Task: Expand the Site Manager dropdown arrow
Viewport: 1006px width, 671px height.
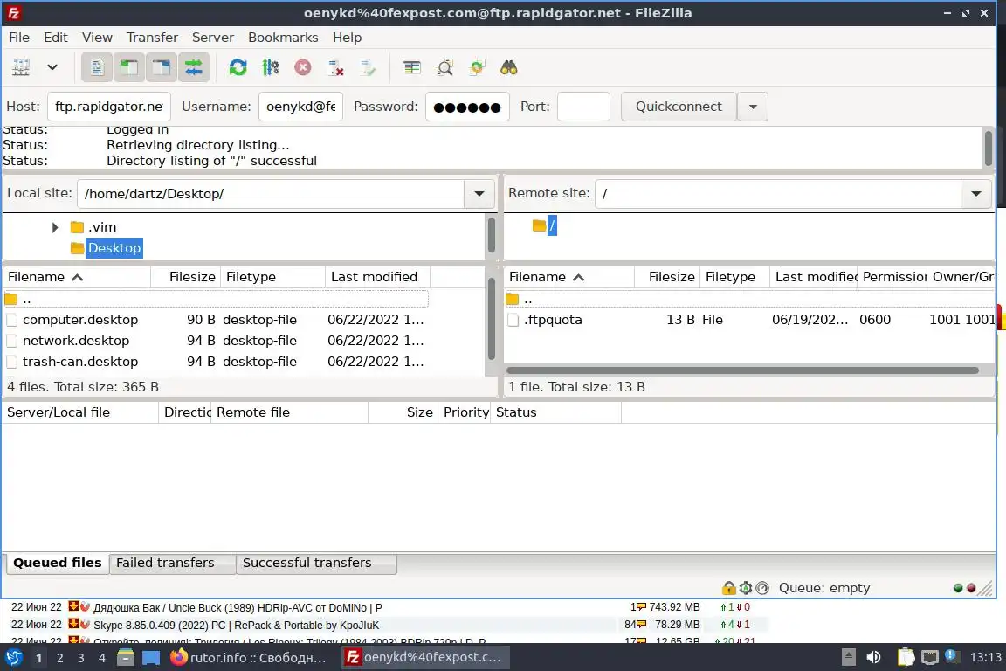Action: pyautogui.click(x=52, y=67)
